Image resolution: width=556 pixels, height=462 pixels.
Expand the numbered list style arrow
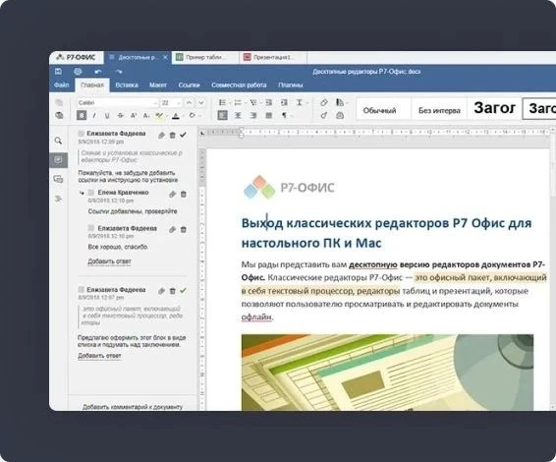pos(245,103)
